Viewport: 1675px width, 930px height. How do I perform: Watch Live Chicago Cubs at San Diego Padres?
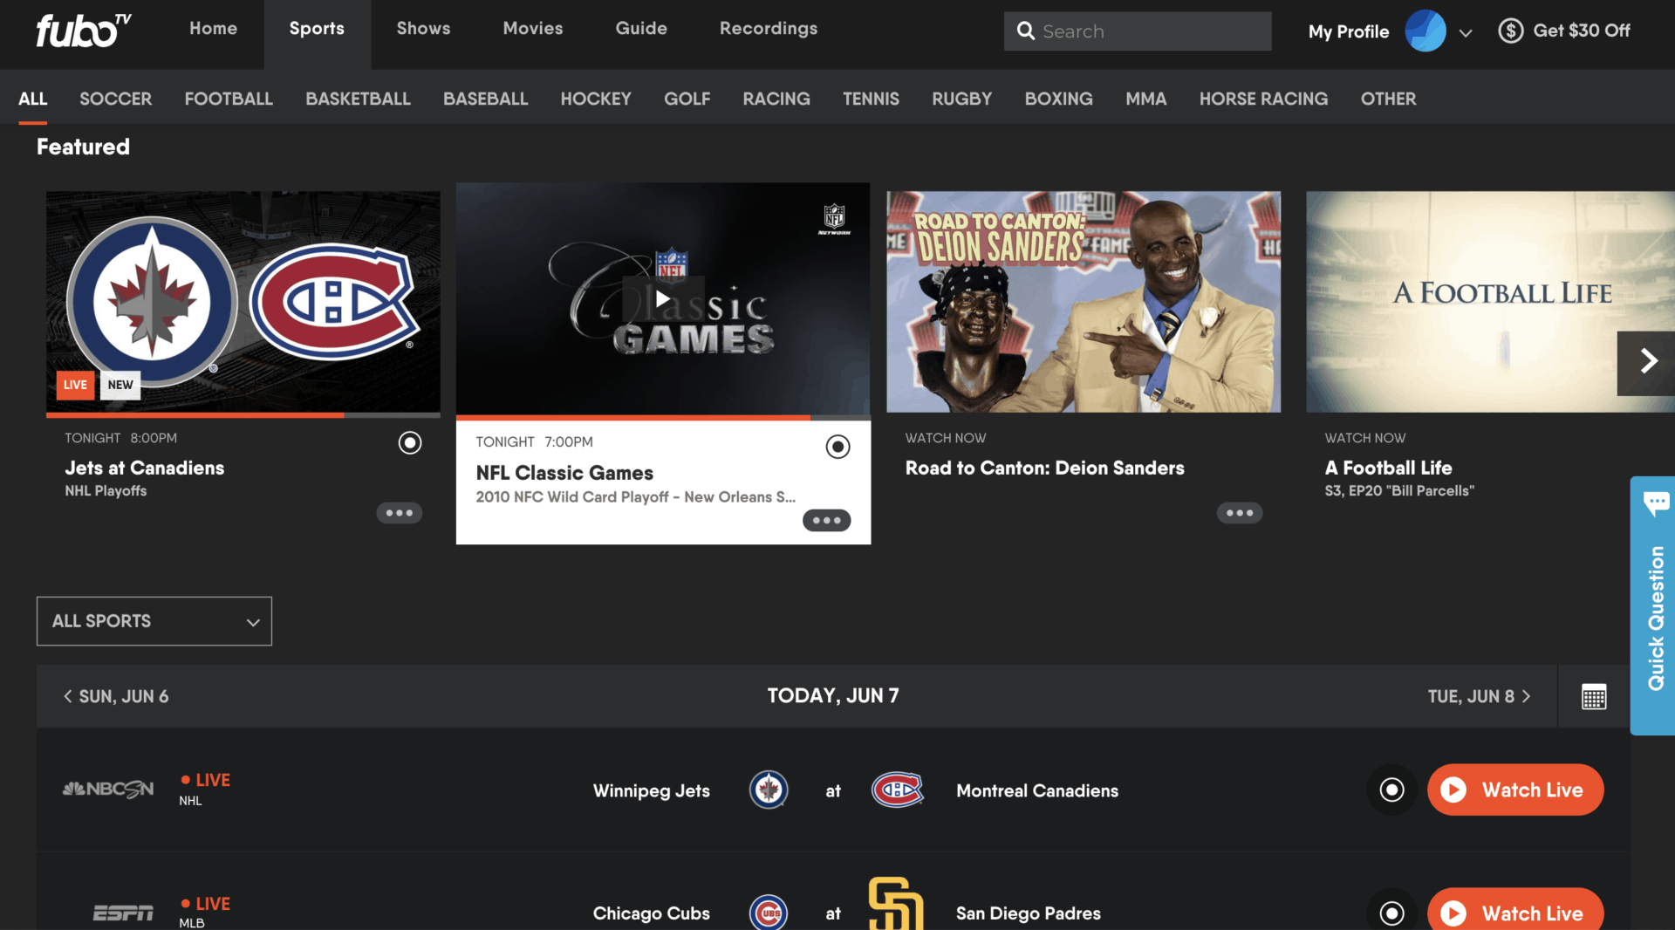pyautogui.click(x=1515, y=910)
